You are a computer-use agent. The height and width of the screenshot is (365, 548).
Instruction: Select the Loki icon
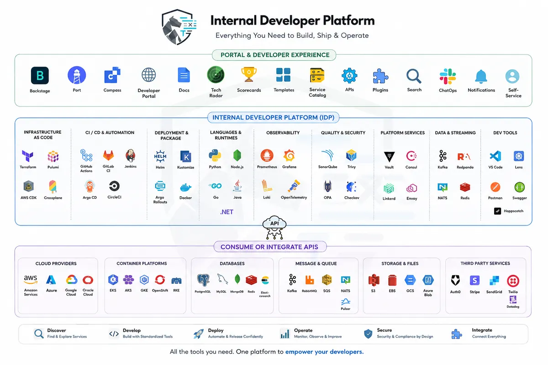267,186
